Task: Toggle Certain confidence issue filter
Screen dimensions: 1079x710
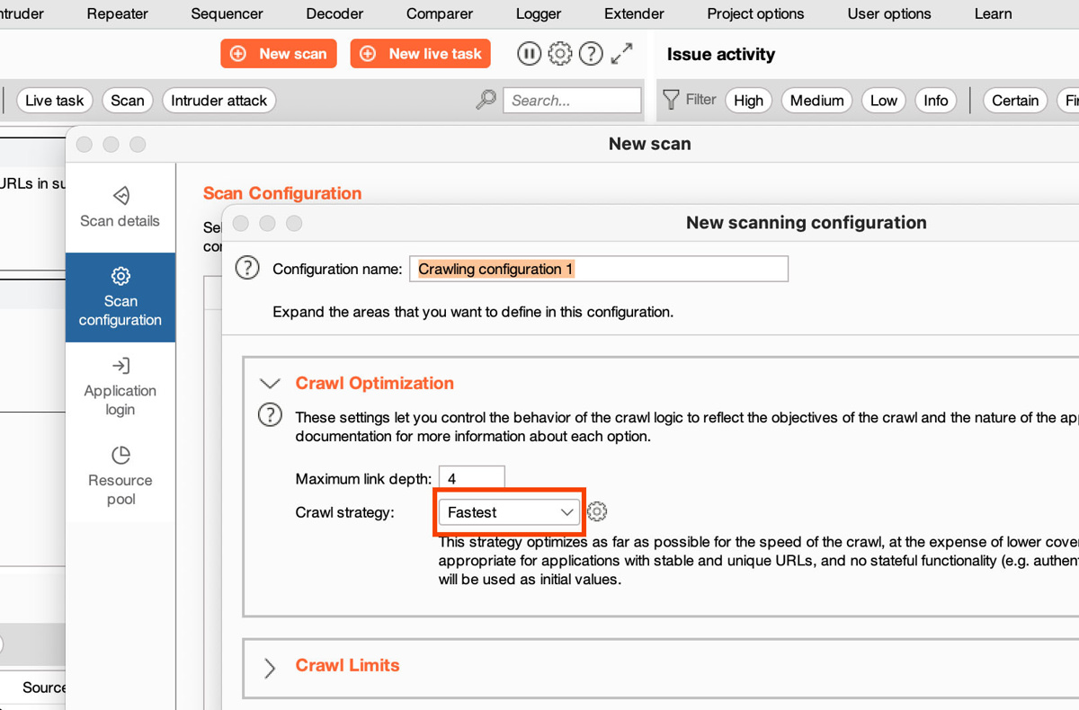Action: [x=1015, y=101]
